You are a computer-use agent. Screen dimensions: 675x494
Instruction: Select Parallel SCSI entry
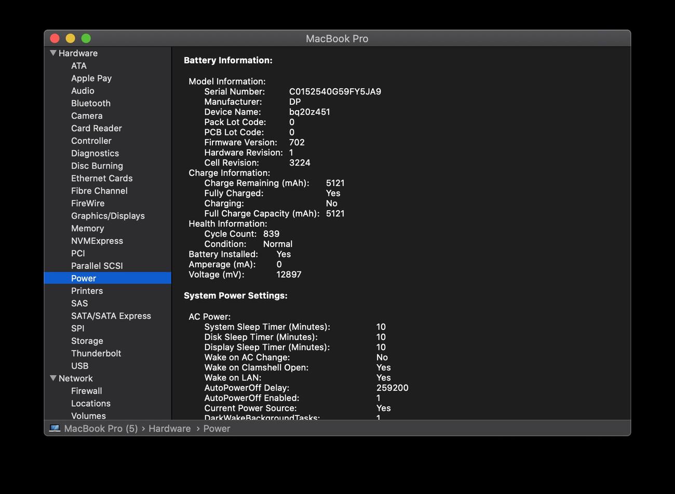pos(97,266)
